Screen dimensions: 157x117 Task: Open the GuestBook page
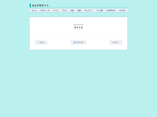111,10
